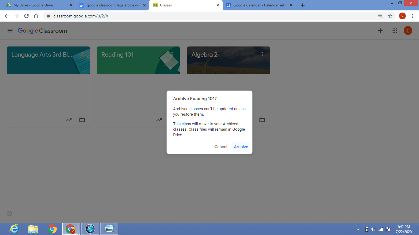Open the Google apps grid
The image size is (419, 235).
(395, 31)
